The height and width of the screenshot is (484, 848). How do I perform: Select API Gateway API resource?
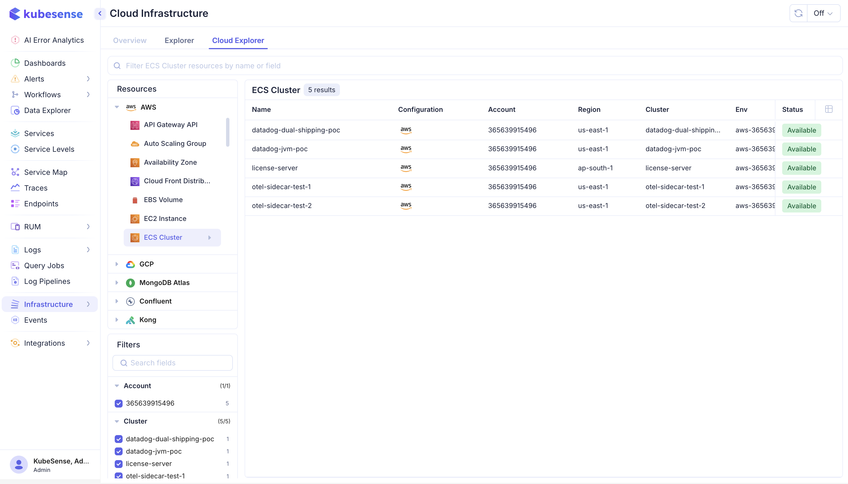click(171, 125)
